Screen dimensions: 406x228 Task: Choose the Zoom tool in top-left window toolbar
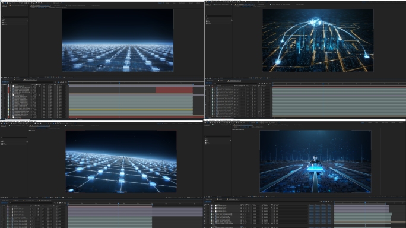coord(10,3)
